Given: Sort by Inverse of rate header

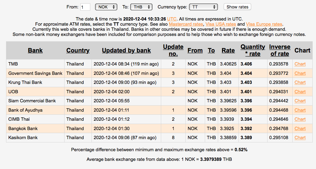Looking at the screenshot, I should (x=280, y=50).
